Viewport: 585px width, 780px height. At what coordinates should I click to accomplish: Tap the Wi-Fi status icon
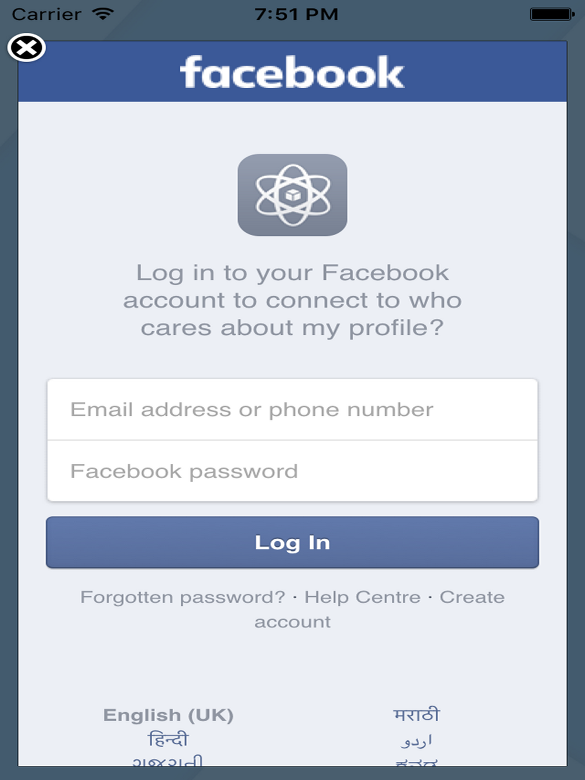pos(103,14)
